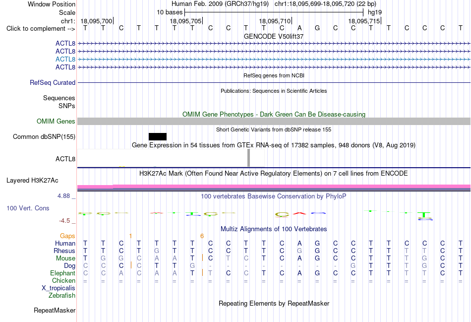Open the 'GENCODE V50lift37' track title
Image resolution: width=471 pixels, height=322 pixels.
pos(274,36)
